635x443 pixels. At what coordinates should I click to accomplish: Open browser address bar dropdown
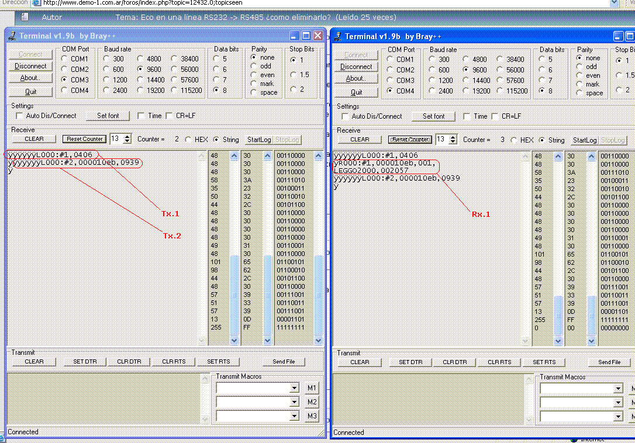[614, 3]
